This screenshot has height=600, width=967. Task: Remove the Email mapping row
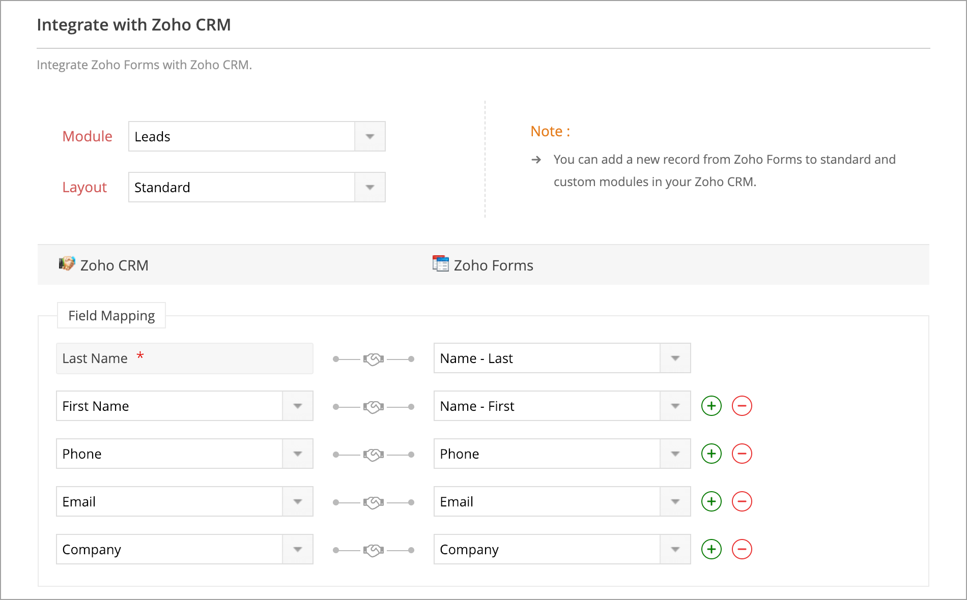[742, 501]
